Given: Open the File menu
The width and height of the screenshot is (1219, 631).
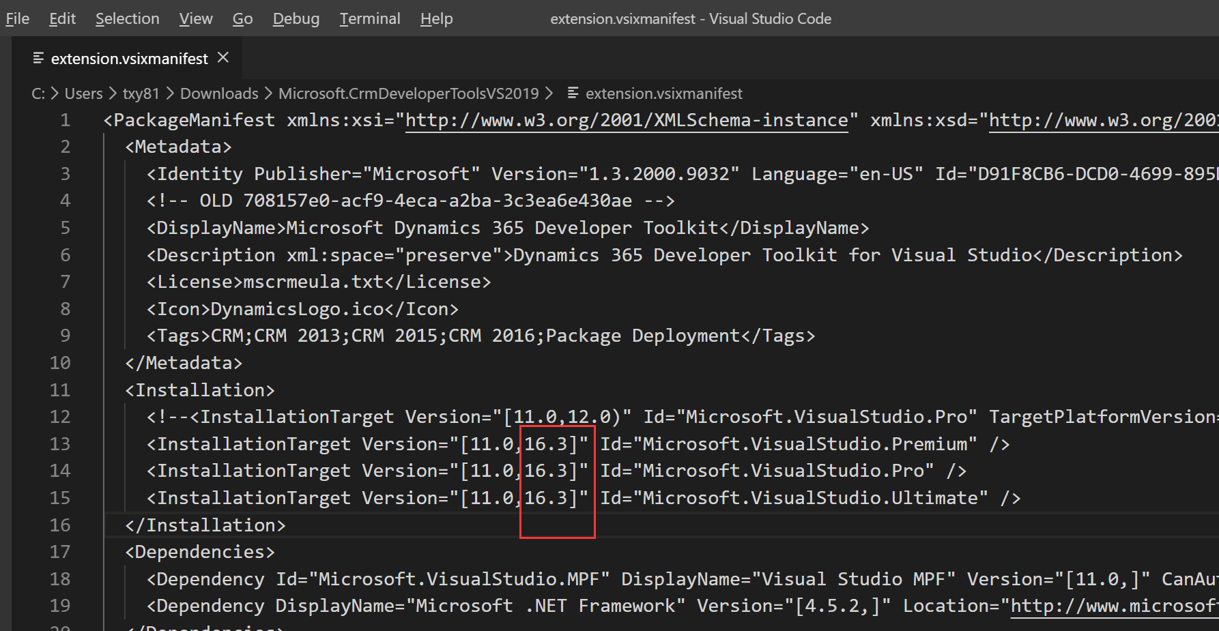Looking at the screenshot, I should (18, 18).
